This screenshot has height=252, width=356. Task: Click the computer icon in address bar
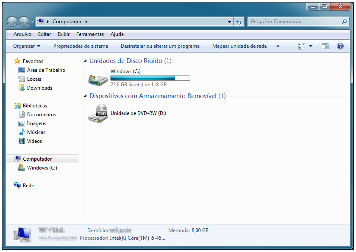click(x=41, y=22)
